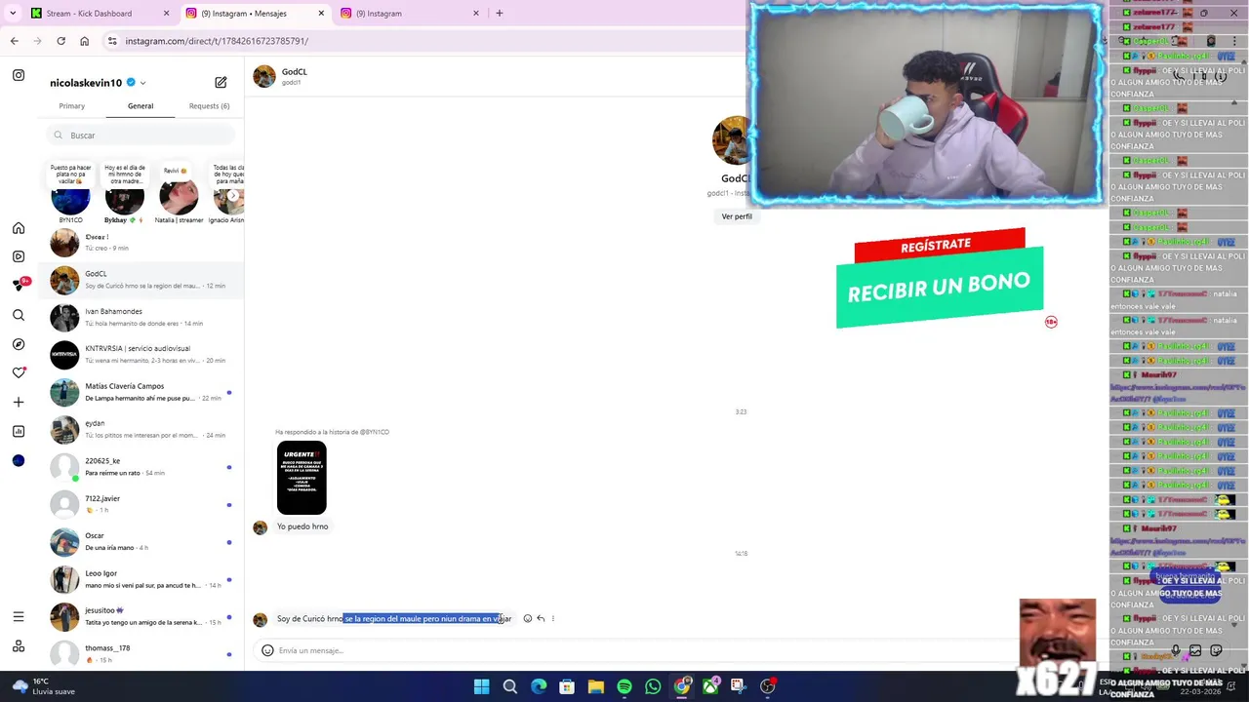Open GodCL header name link
1249x702 pixels.
pos(295,72)
